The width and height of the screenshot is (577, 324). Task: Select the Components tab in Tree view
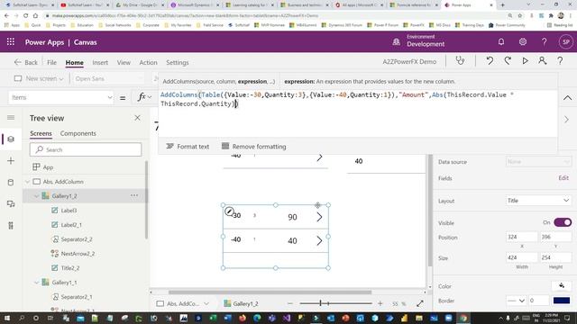pos(78,133)
